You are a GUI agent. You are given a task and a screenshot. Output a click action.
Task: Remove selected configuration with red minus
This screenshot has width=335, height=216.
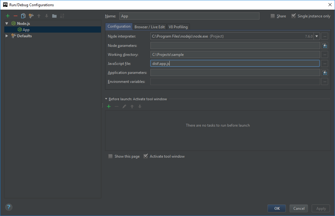click(x=16, y=16)
